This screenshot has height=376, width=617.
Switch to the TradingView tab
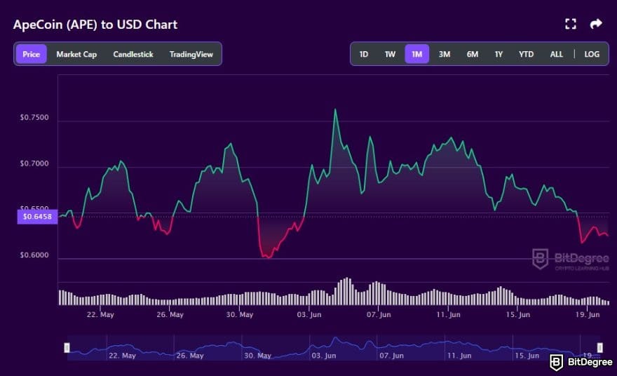click(x=191, y=54)
